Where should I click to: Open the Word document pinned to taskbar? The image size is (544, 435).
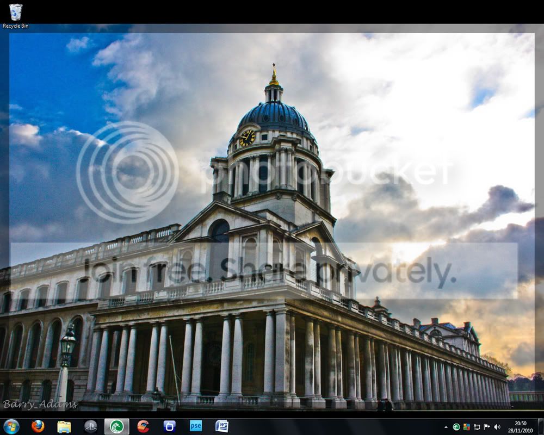tap(221, 427)
